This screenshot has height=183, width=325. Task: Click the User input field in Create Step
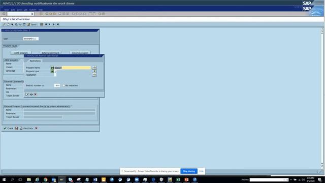(x=30, y=39)
